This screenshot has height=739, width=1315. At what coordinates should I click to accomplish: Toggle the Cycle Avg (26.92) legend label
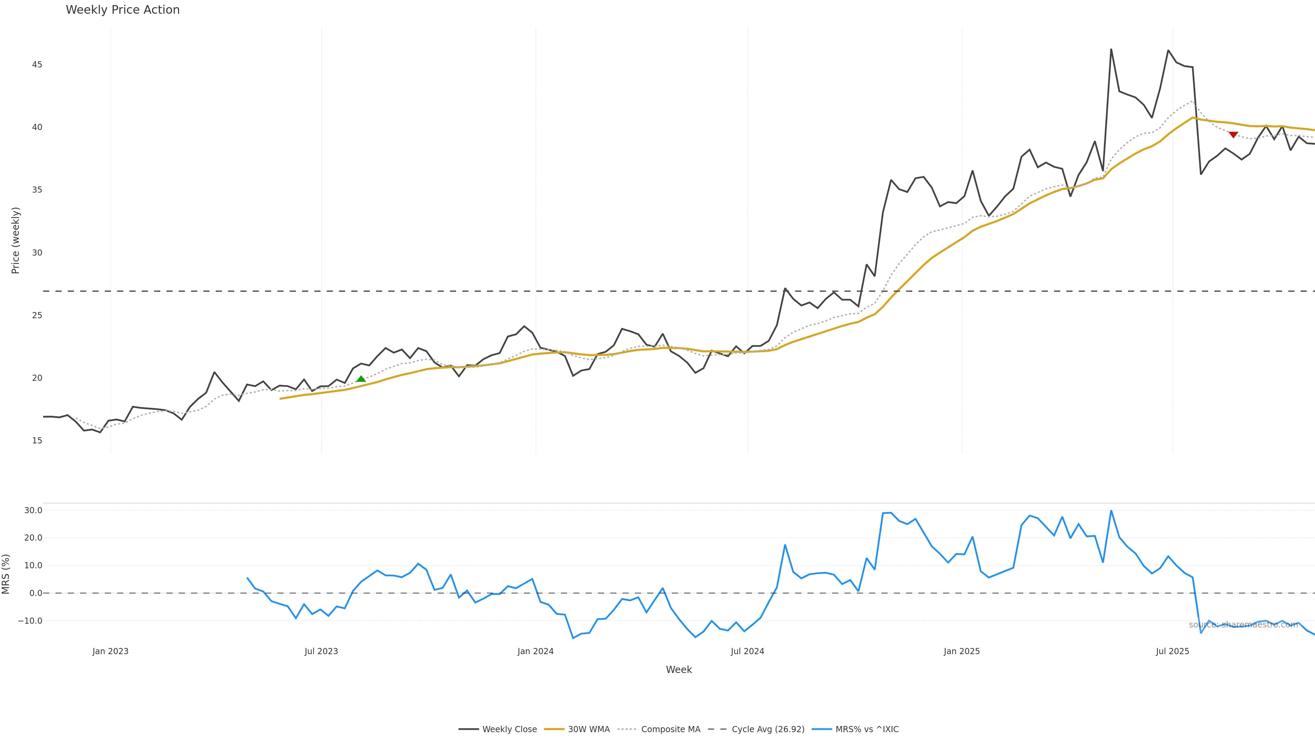click(768, 729)
